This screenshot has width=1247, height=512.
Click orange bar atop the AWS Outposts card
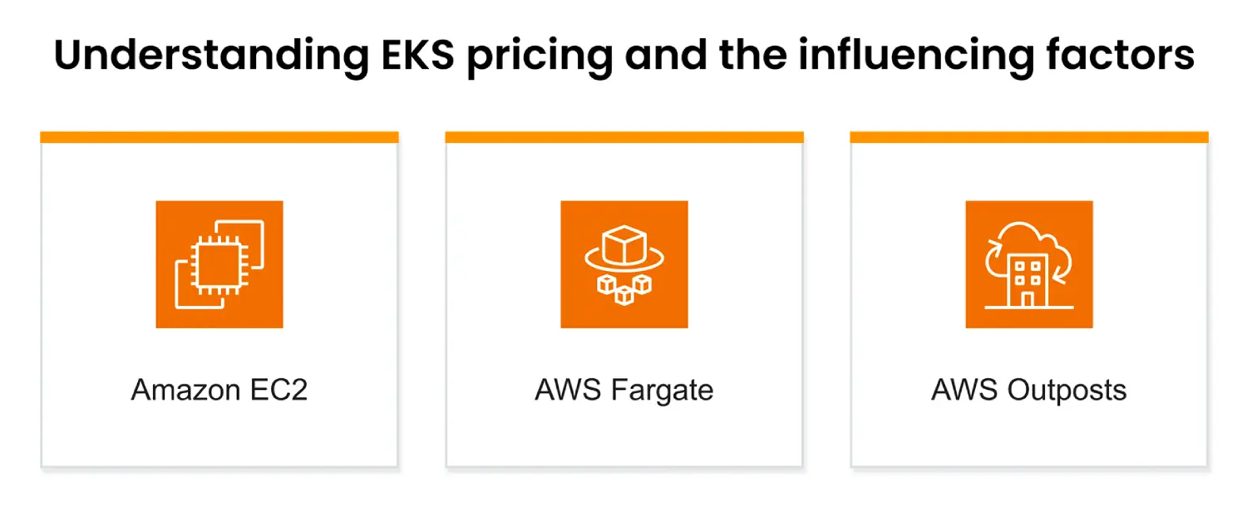click(1029, 137)
